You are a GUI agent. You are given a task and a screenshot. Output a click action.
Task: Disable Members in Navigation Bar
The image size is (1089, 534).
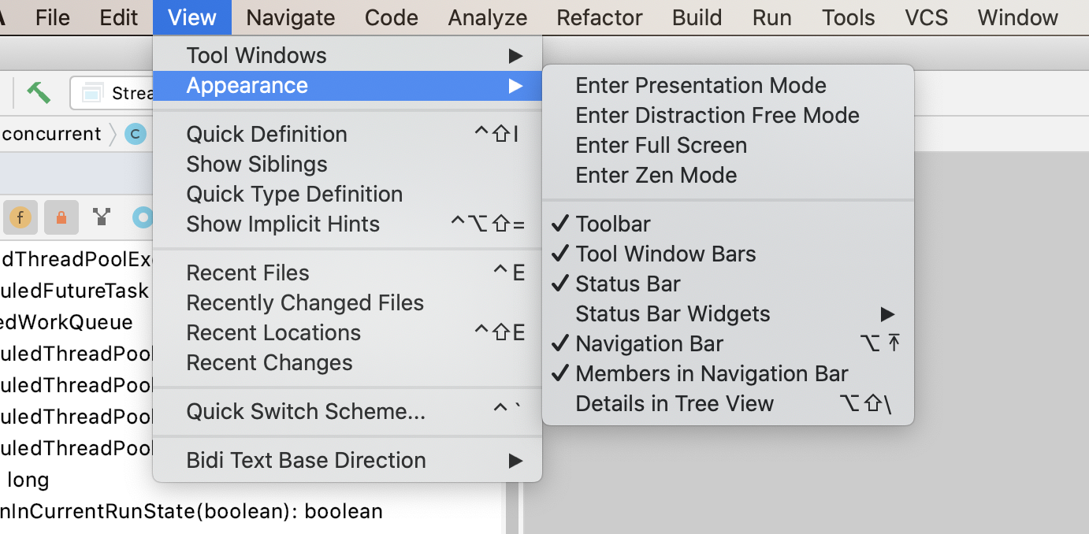(x=712, y=374)
